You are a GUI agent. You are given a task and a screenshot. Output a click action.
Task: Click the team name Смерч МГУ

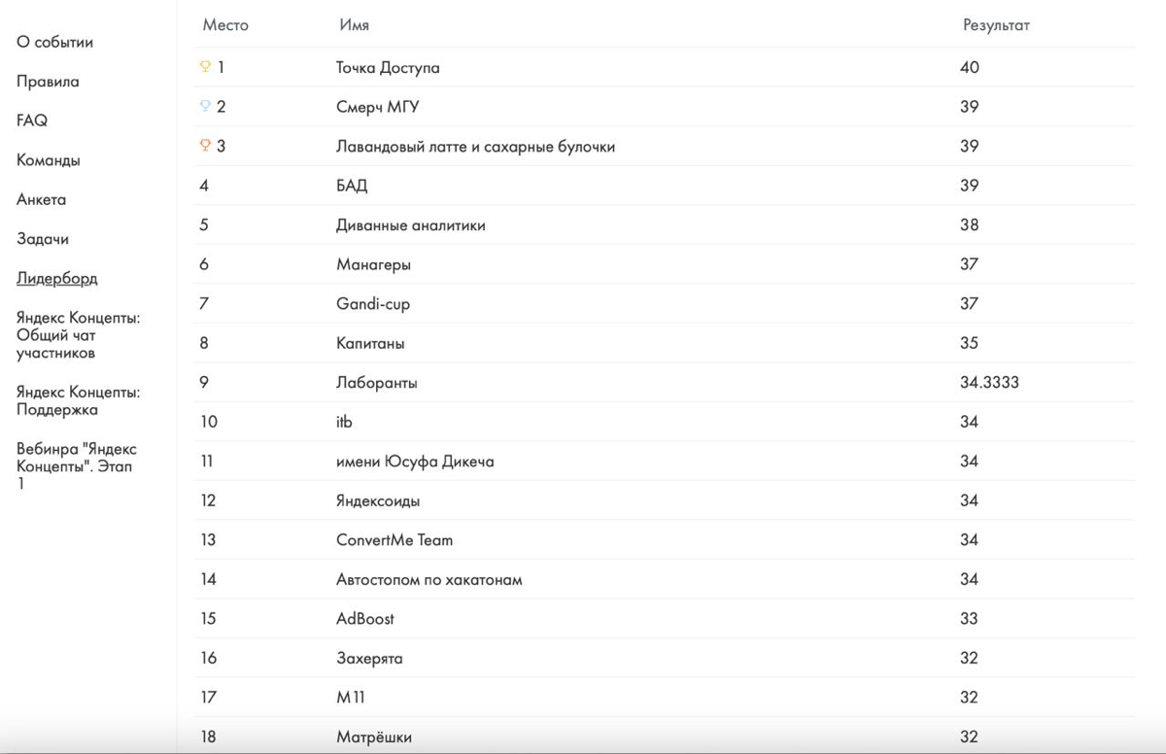click(x=378, y=107)
